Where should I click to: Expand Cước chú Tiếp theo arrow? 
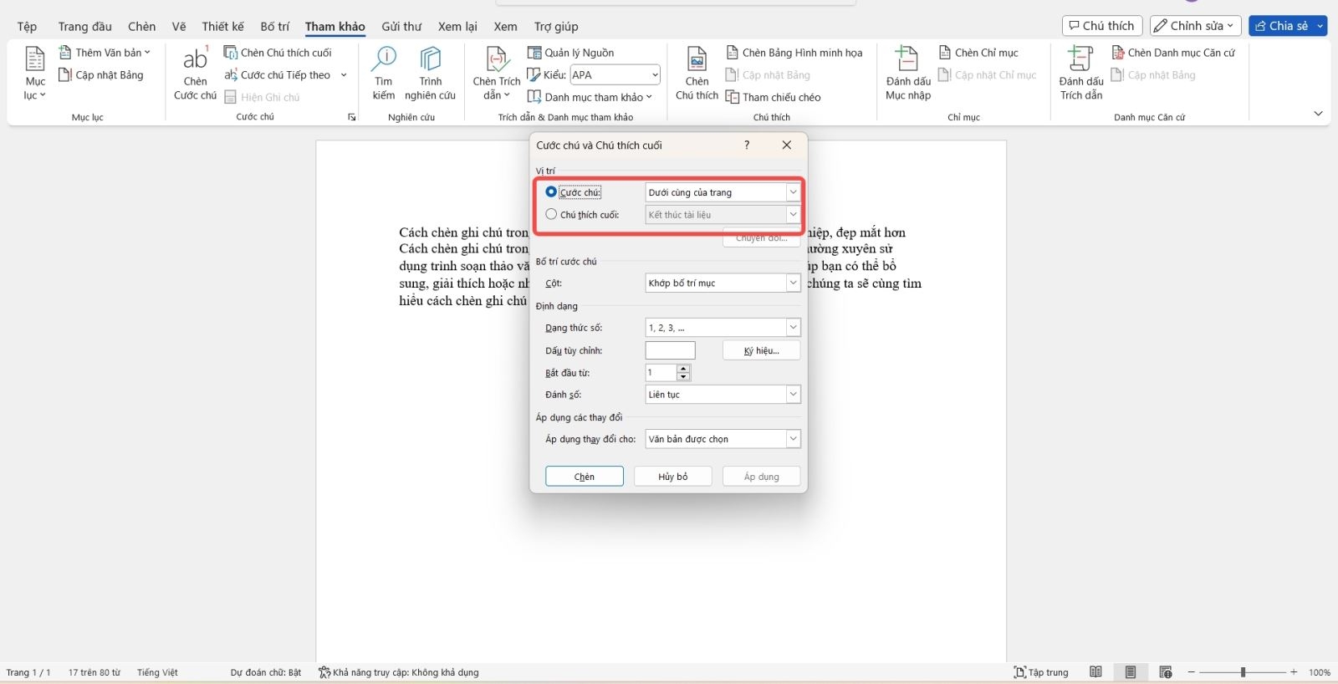(344, 75)
